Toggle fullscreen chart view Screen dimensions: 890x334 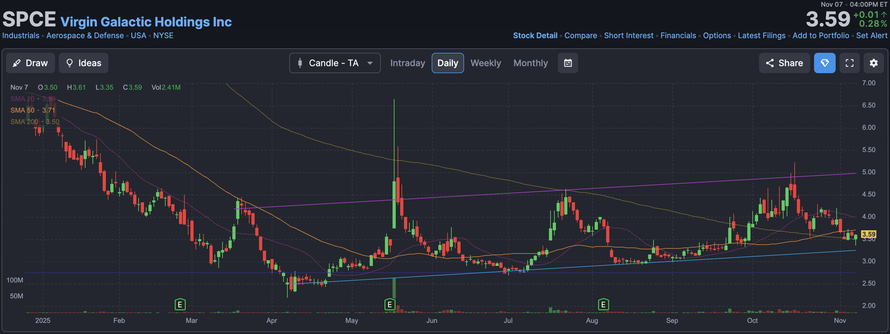pos(850,63)
